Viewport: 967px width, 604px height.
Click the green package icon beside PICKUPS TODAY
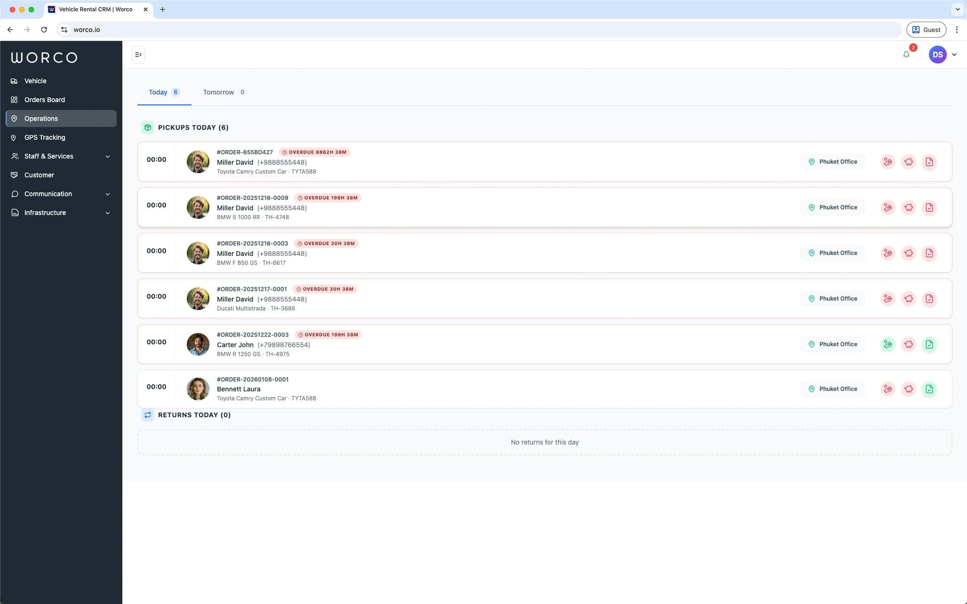pyautogui.click(x=147, y=127)
